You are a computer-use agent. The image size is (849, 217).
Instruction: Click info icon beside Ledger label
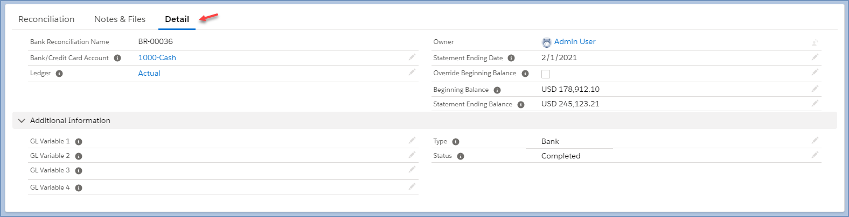[59, 74]
